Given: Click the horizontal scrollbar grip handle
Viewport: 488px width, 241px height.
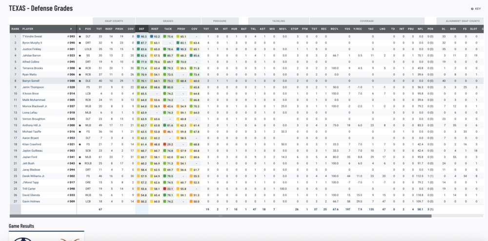Looking at the screenshot, I should pyautogui.click(x=220, y=216).
